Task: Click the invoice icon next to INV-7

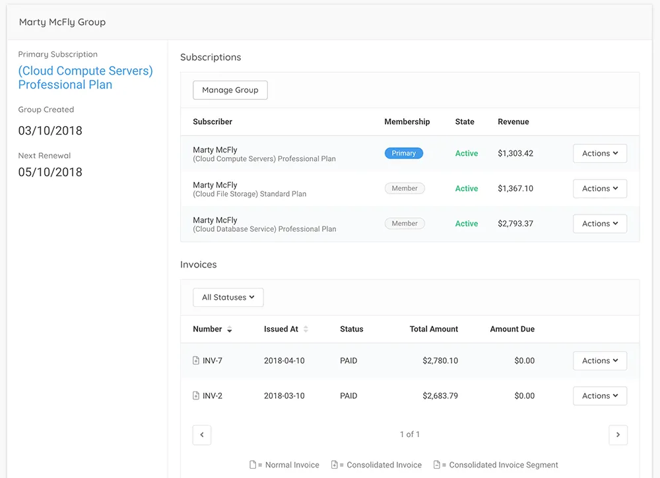Action: point(195,360)
